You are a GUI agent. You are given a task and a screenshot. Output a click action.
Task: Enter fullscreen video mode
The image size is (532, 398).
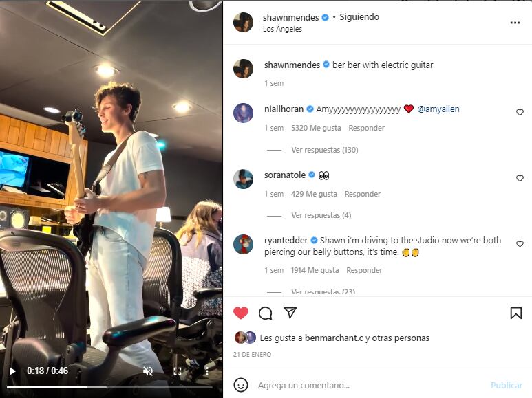click(x=177, y=371)
